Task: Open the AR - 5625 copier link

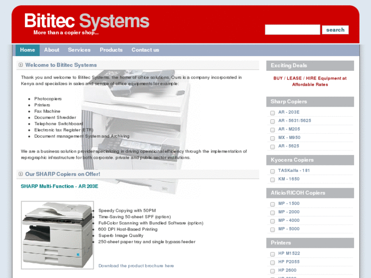Action: [x=289, y=146]
